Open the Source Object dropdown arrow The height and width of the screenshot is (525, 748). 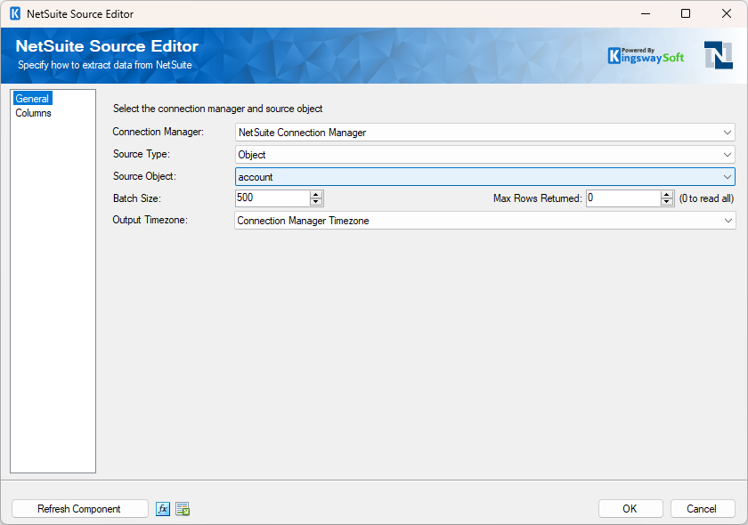727,177
